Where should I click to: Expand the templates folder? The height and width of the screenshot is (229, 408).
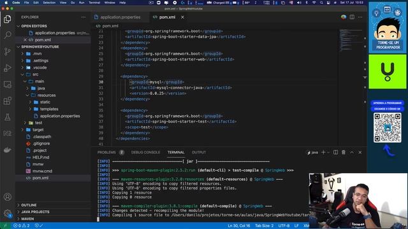(x=30, y=109)
